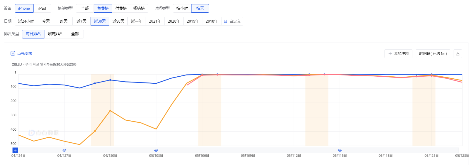Select the 最高排名 ranking type
Image resolution: width=473 pixels, height=165 pixels.
(x=55, y=34)
